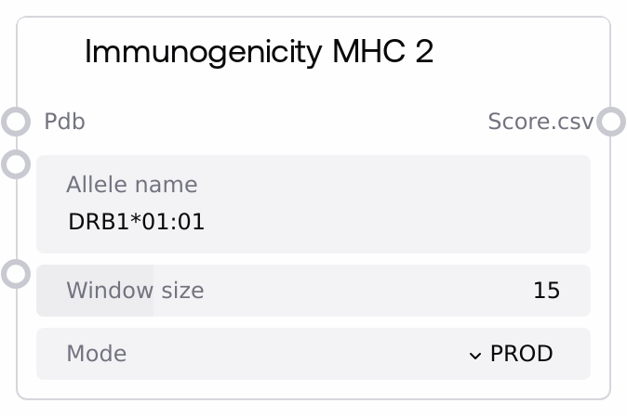627x416 pixels.
Task: Click the Allele name input socket
Action: tap(17, 164)
